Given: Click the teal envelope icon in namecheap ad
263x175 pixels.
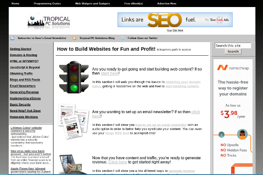Looking at the screenshot, I should [x=221, y=134].
